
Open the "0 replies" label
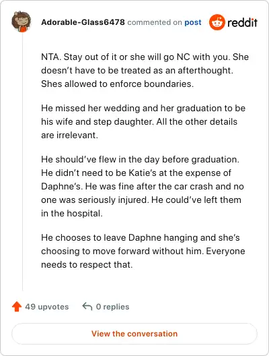(112, 307)
